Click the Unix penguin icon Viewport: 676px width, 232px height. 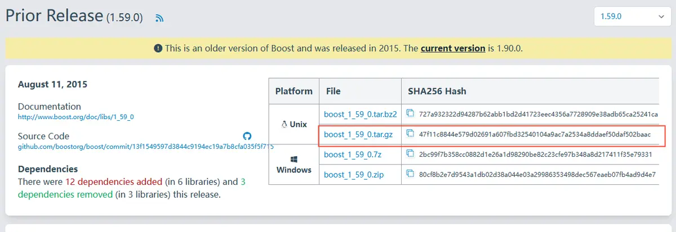[283, 124]
